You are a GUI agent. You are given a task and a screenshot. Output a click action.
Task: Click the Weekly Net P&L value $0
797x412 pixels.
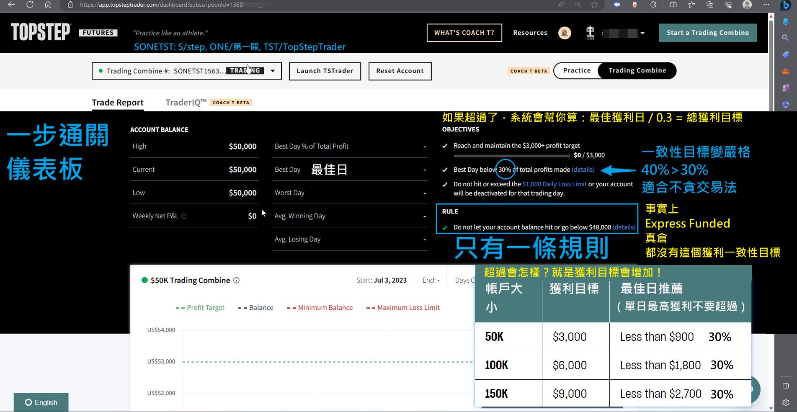pos(252,216)
